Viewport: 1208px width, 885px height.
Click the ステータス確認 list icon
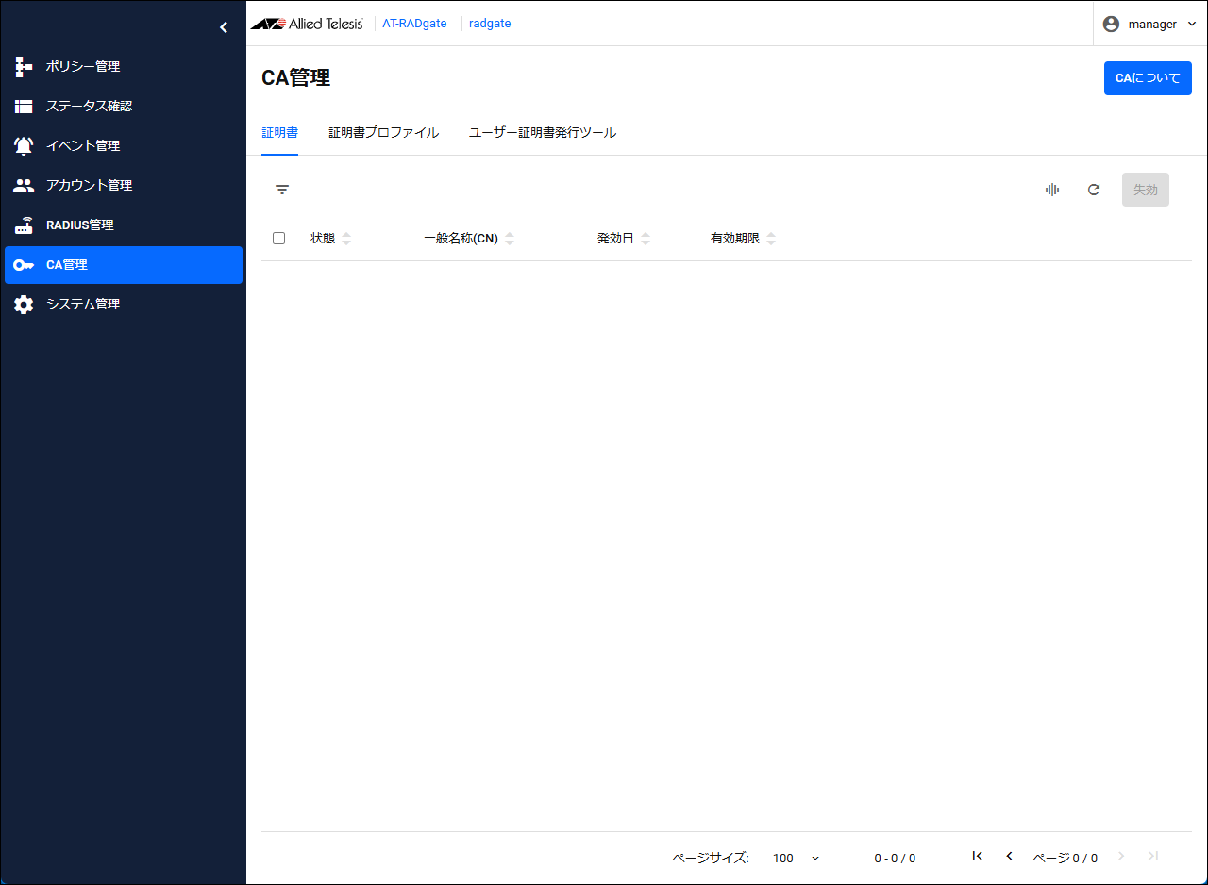[x=24, y=106]
